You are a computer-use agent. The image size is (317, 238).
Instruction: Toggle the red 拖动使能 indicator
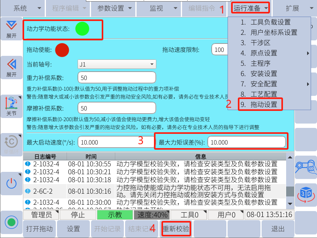(62, 50)
